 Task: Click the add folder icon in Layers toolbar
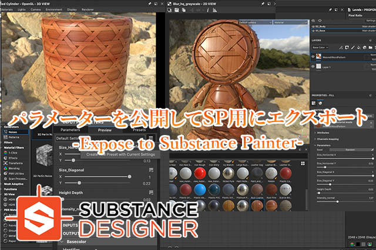tap(371, 48)
